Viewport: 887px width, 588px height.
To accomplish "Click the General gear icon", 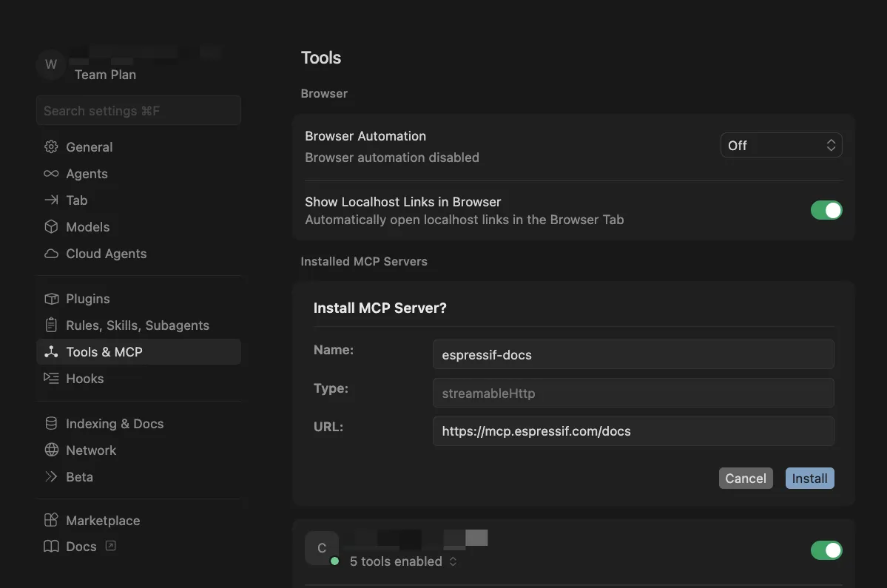I will click(x=51, y=147).
